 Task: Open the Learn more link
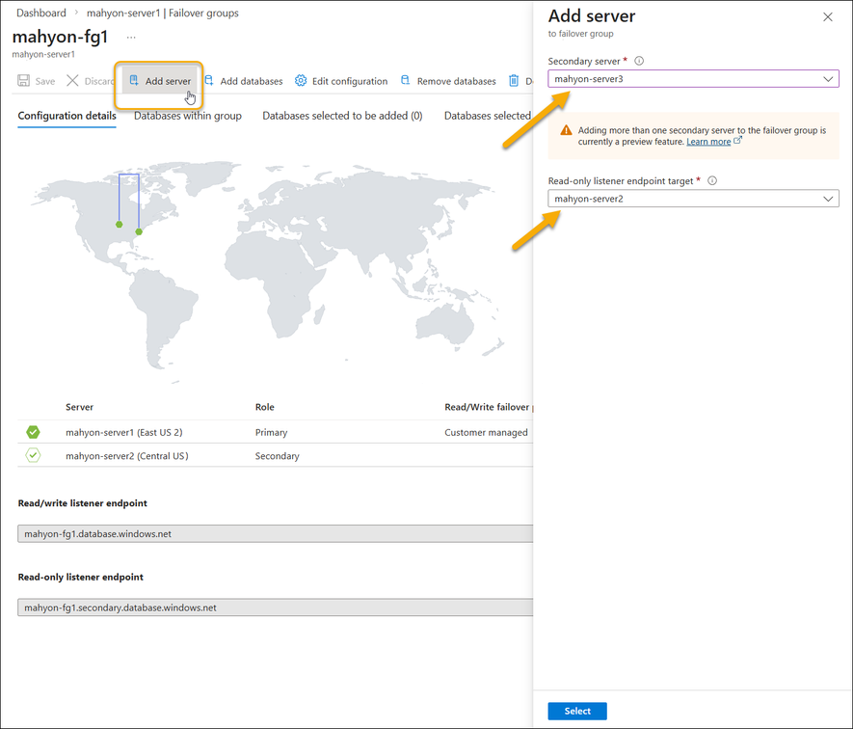(x=708, y=142)
